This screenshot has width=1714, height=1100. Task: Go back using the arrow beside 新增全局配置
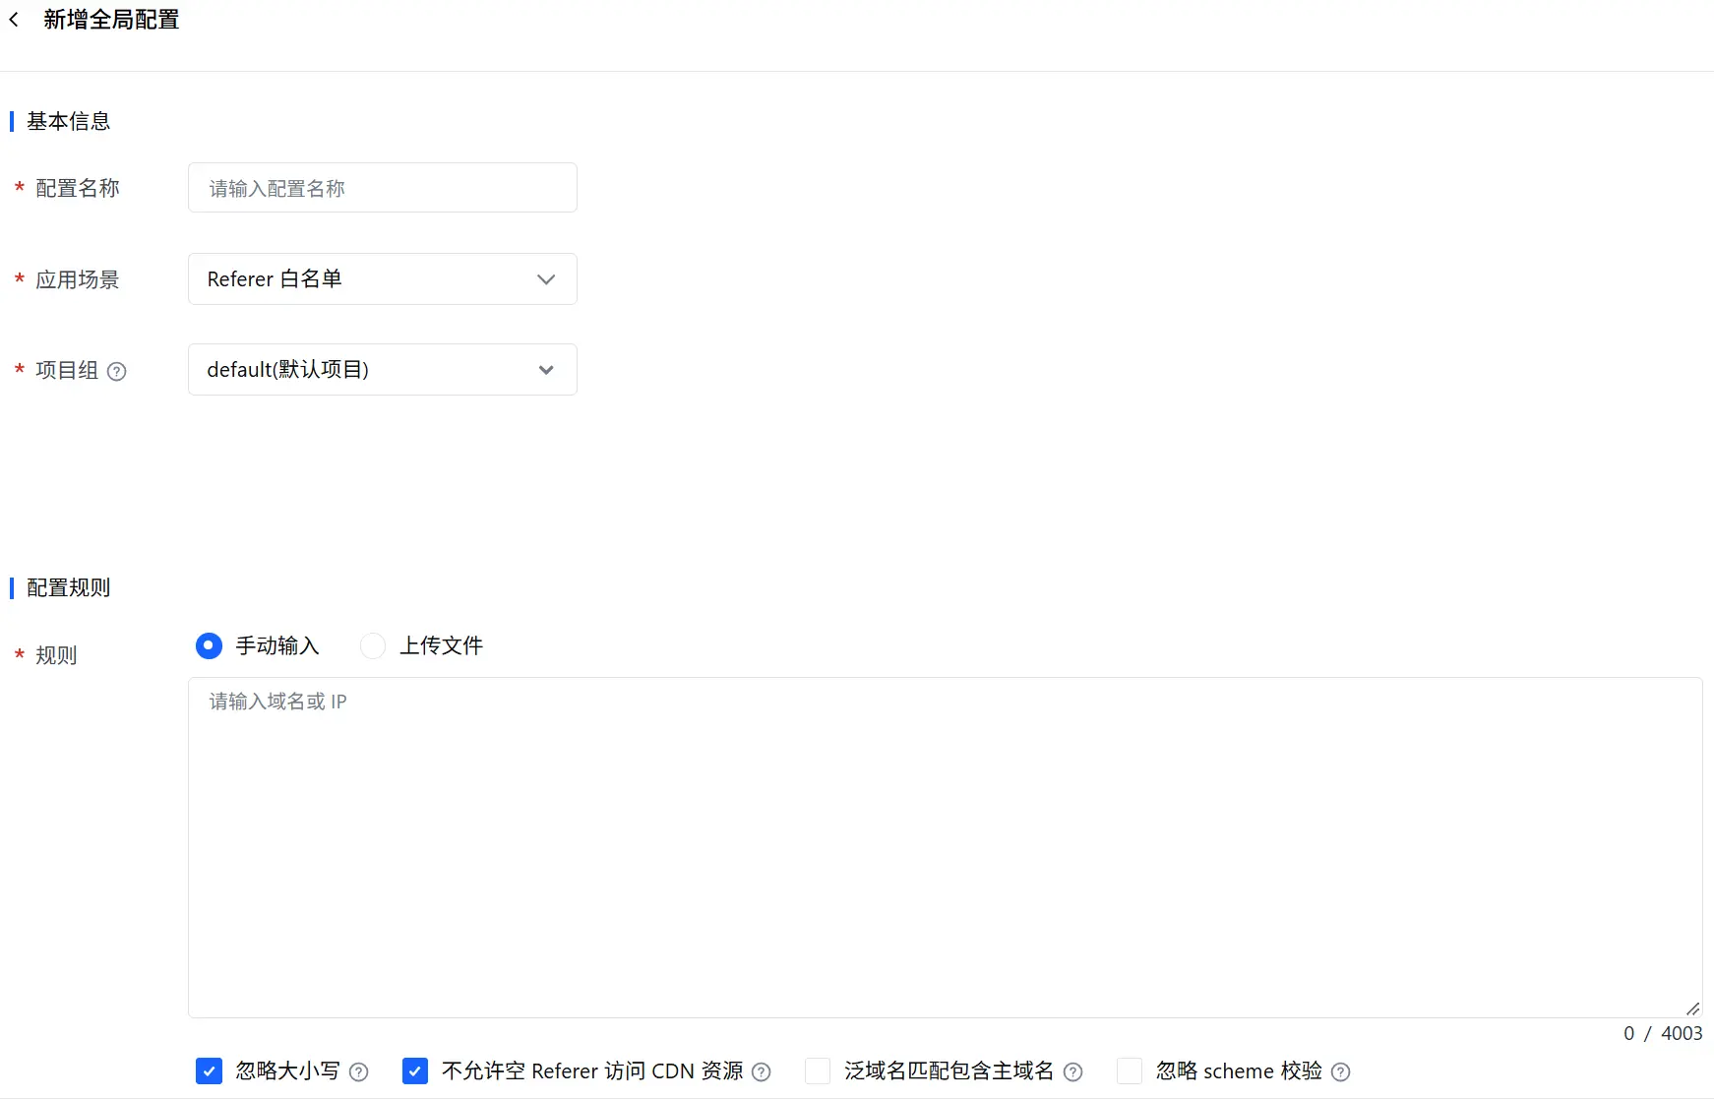coord(14,20)
